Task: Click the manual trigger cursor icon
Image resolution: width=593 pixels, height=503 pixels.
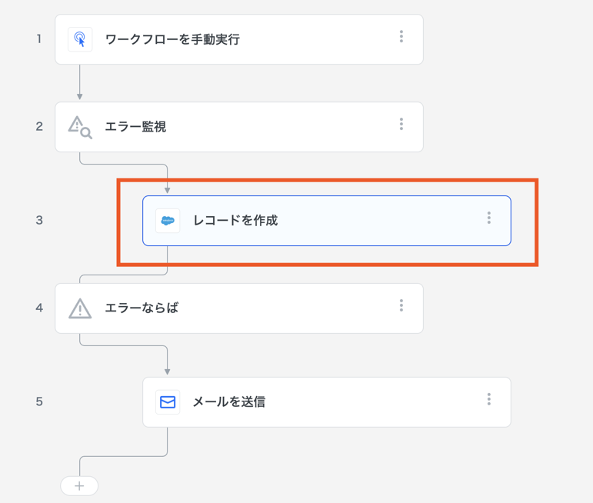Action: tap(80, 39)
